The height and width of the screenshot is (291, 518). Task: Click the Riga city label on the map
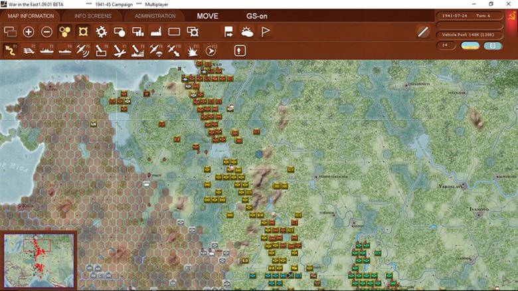pyautogui.click(x=27, y=206)
